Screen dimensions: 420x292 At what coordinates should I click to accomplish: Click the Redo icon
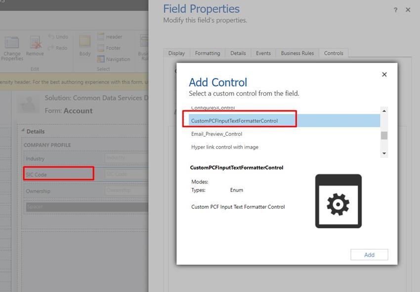(x=58, y=47)
